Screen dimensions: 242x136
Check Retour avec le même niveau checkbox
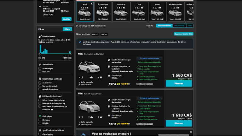click(40, 106)
